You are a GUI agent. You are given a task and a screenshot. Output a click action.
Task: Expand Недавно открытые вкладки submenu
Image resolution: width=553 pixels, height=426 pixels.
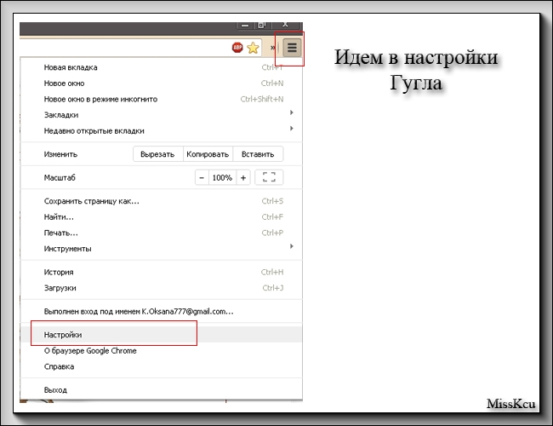pyautogui.click(x=162, y=130)
